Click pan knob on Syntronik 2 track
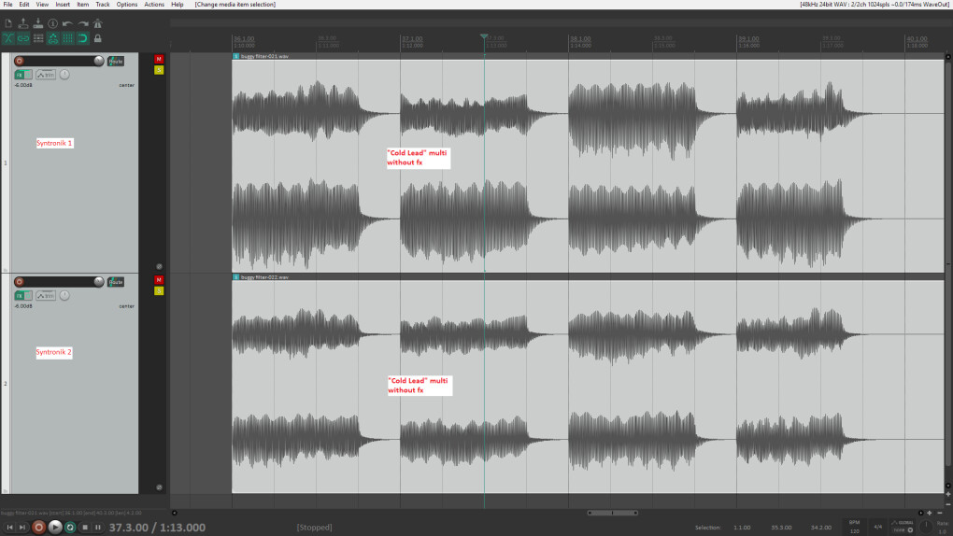The height and width of the screenshot is (536, 953). [x=64, y=295]
